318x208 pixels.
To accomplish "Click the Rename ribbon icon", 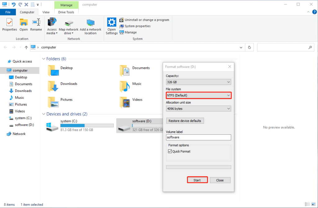I will (36, 25).
